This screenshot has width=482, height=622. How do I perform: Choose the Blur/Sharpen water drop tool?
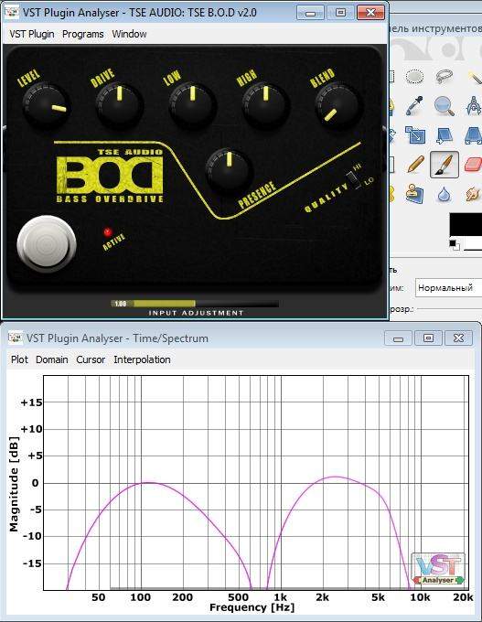click(x=445, y=194)
